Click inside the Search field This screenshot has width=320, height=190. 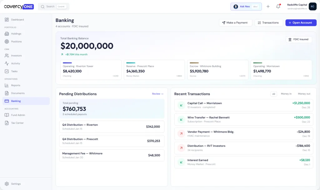click(53, 6)
